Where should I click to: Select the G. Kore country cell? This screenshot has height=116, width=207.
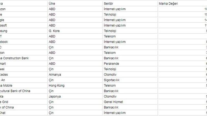pos(54,31)
